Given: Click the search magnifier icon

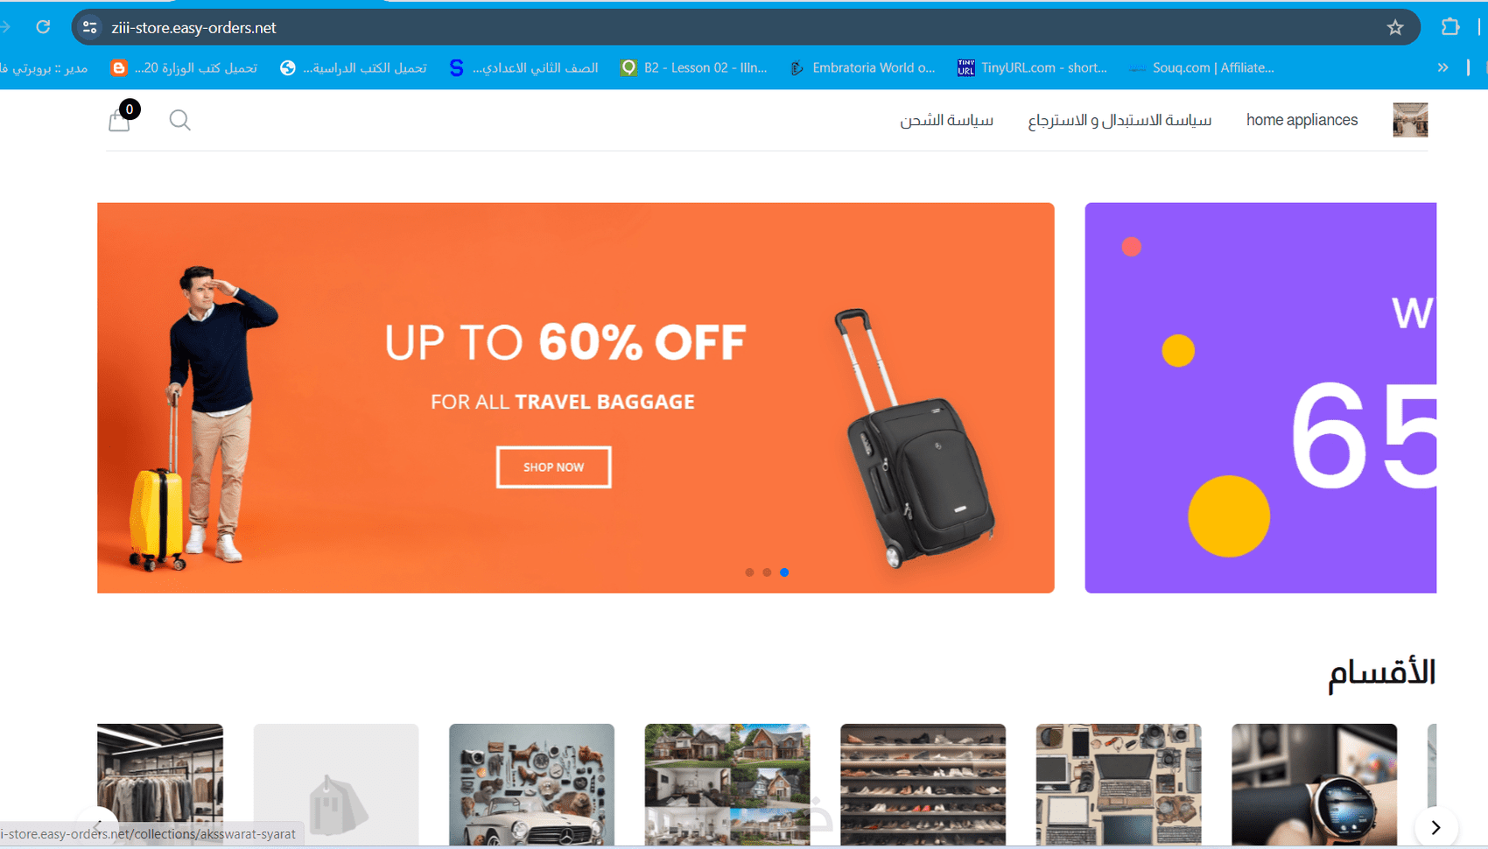Looking at the screenshot, I should click(179, 120).
